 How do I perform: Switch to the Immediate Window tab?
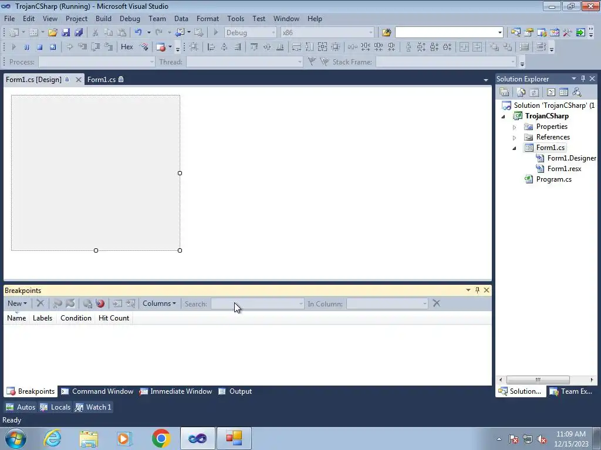point(176,391)
